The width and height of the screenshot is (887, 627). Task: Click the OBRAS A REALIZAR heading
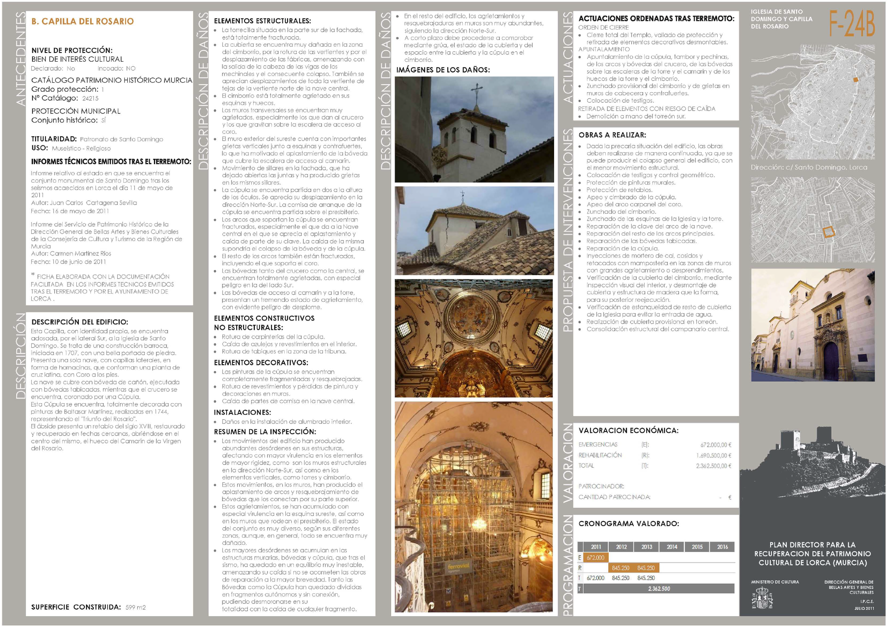click(x=612, y=135)
